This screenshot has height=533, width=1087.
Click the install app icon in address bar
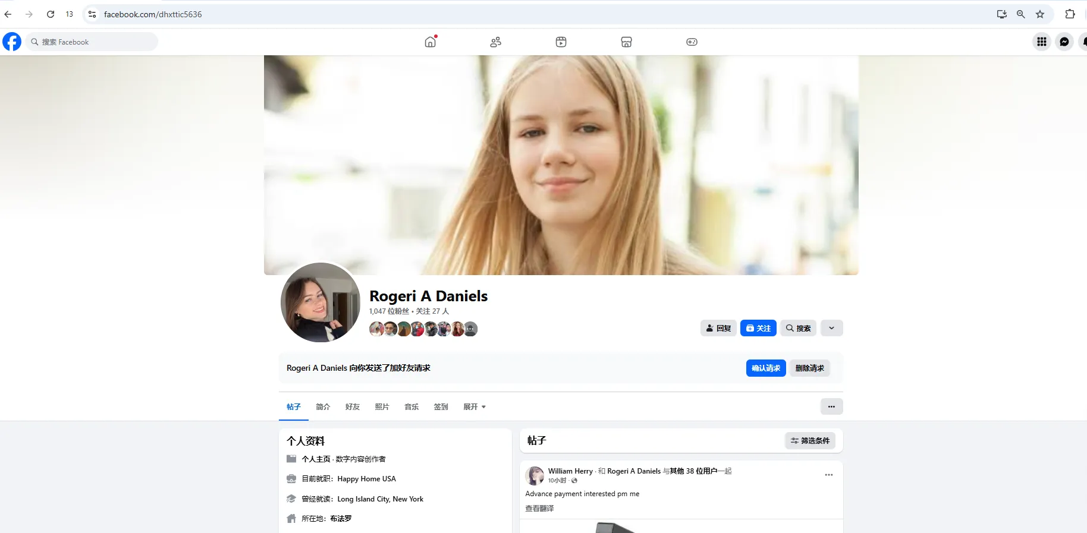point(1002,14)
